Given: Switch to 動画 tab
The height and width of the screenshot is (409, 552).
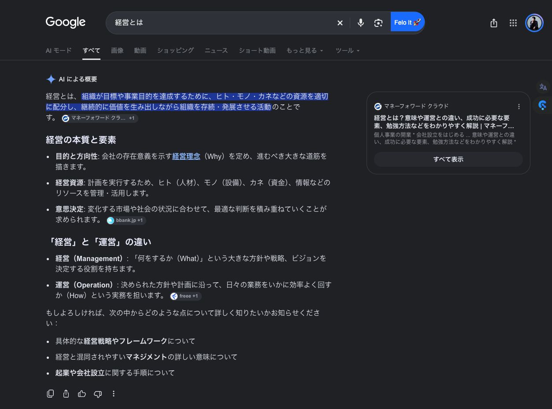Looking at the screenshot, I should (140, 51).
